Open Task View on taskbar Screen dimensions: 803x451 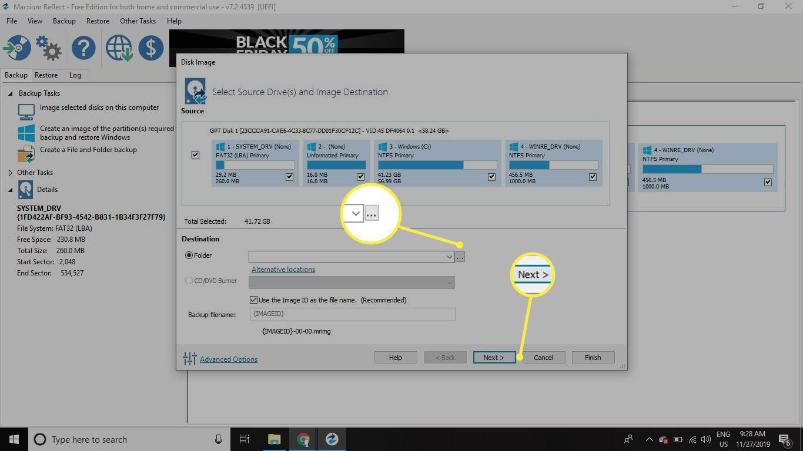click(245, 439)
